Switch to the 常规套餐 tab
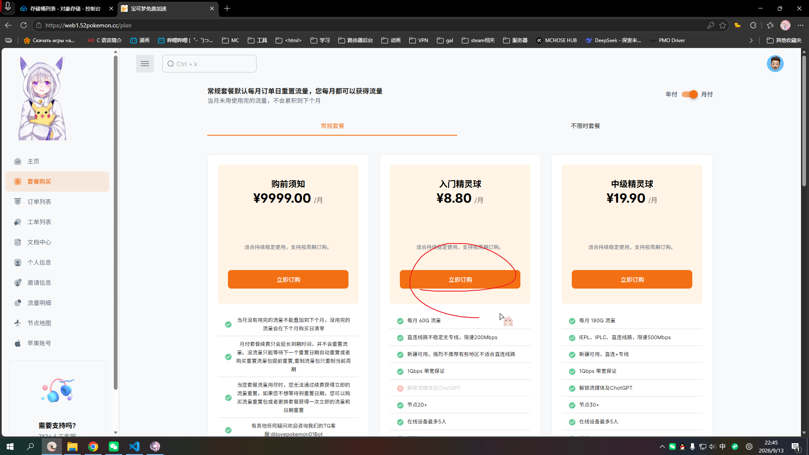 (332, 126)
